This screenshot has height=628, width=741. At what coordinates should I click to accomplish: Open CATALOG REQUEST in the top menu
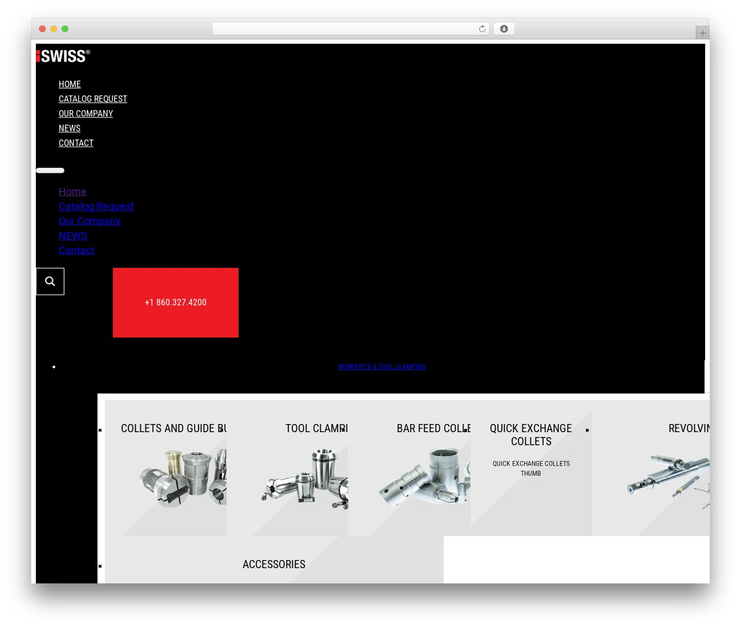point(93,99)
